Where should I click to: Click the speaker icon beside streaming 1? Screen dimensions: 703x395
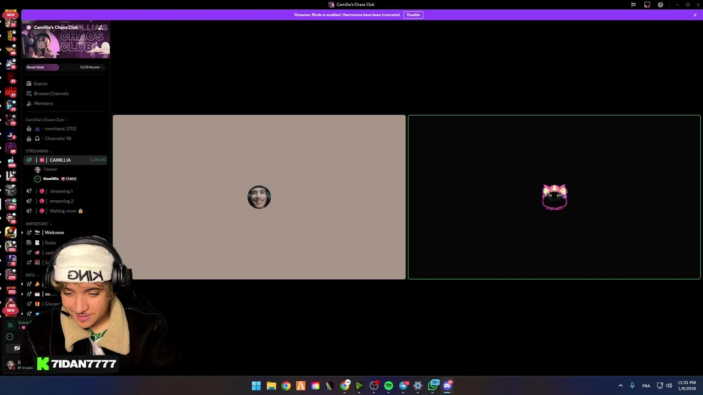(x=29, y=191)
